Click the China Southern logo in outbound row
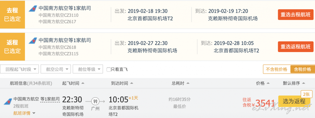 click(33, 8)
